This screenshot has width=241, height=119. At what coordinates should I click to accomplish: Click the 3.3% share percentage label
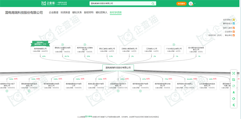tap(111, 56)
